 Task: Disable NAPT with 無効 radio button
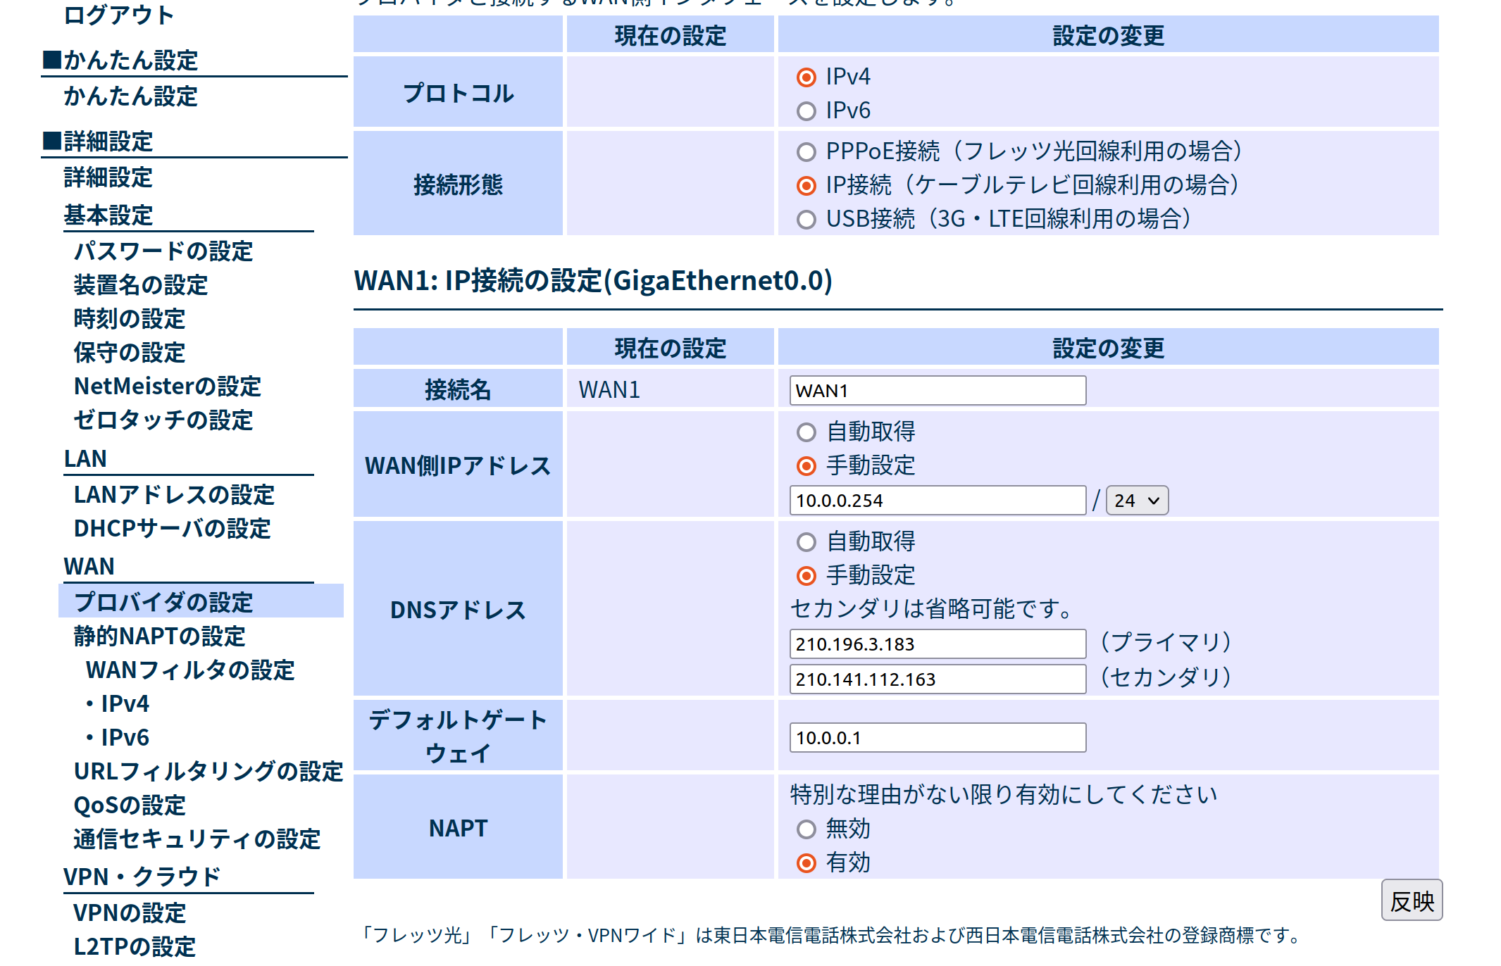(806, 829)
